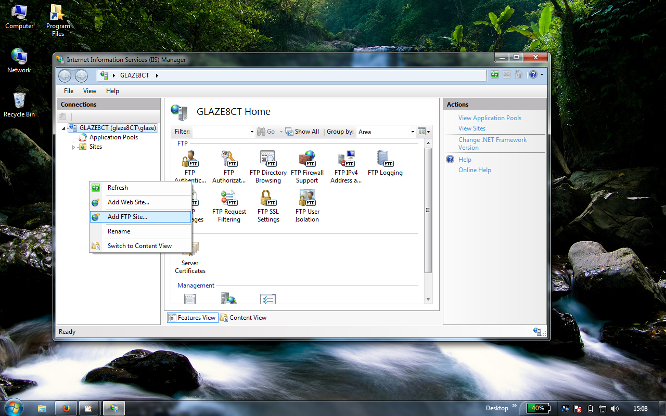Open FTP IPv4 Address restrictions icon
The width and height of the screenshot is (666, 416).
coord(346,167)
